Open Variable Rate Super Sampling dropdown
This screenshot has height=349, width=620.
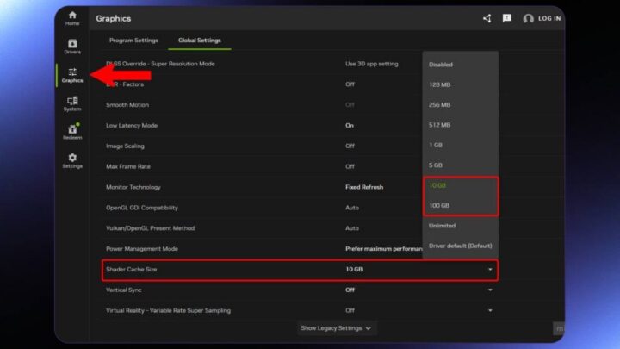click(491, 310)
